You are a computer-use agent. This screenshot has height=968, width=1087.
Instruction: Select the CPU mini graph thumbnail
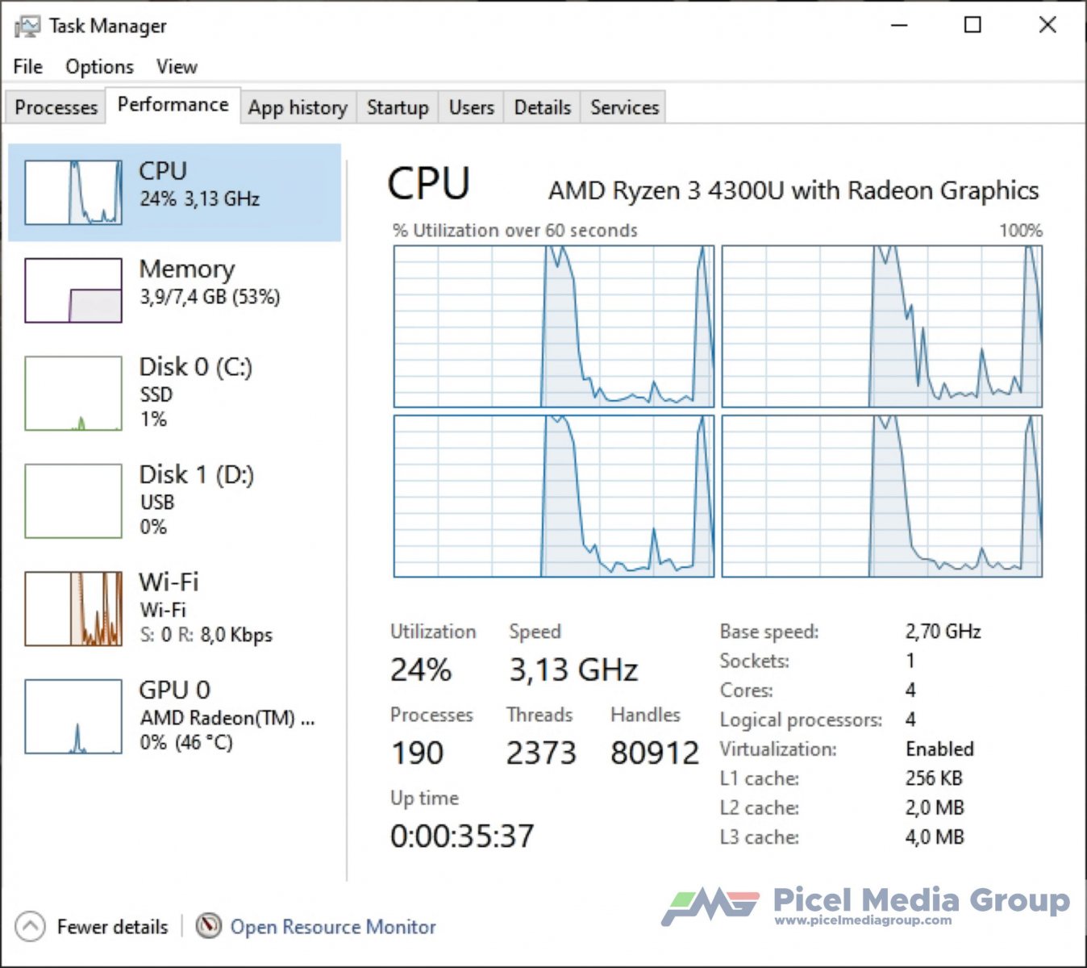(x=73, y=192)
